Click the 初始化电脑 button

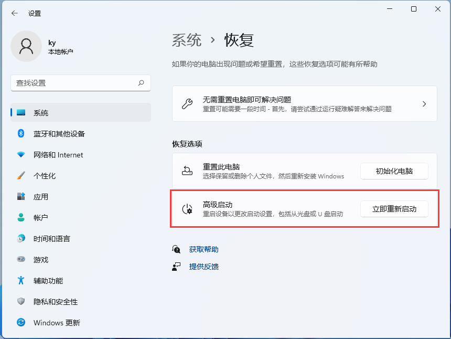(394, 171)
